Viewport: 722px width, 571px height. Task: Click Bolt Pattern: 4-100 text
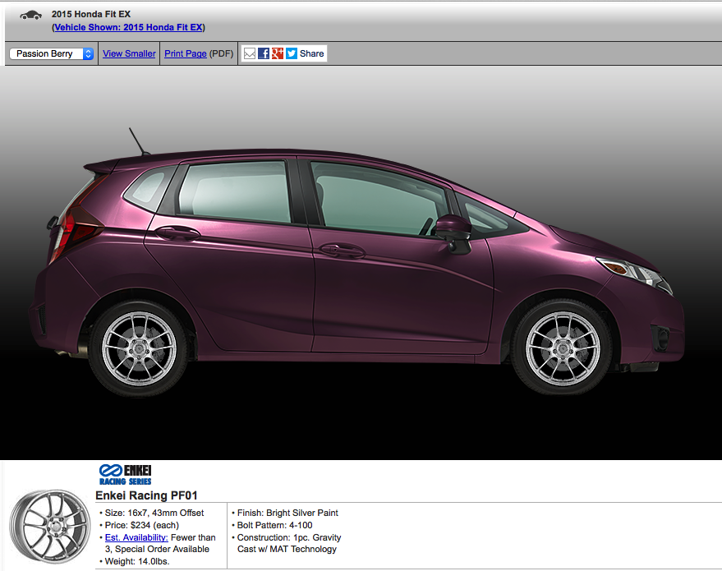[275, 526]
